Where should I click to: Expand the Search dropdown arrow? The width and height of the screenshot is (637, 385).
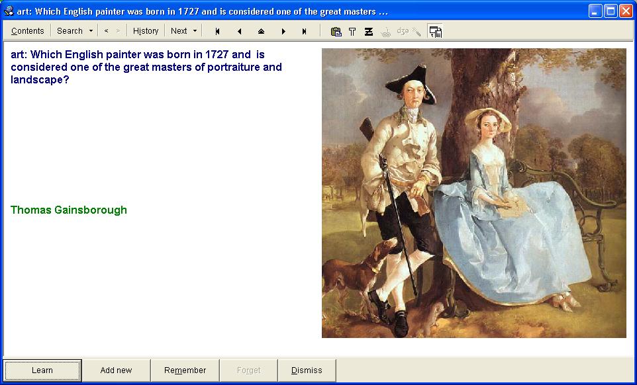coord(91,31)
